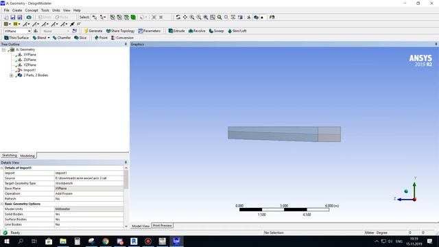This screenshot has height=247, width=439.
Task: Select the Sweep tool
Action: coord(217,31)
